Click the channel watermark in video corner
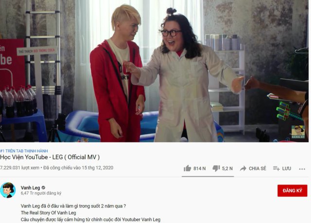The height and width of the screenshot is (223, 311). (298, 132)
